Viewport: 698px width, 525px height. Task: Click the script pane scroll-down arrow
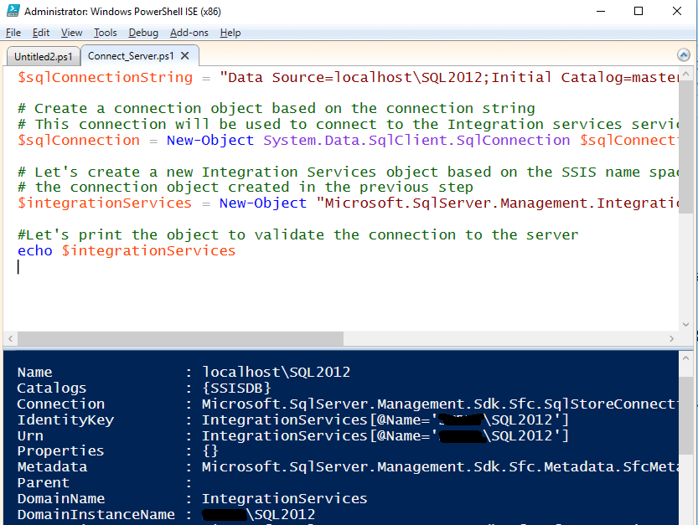pyautogui.click(x=685, y=324)
